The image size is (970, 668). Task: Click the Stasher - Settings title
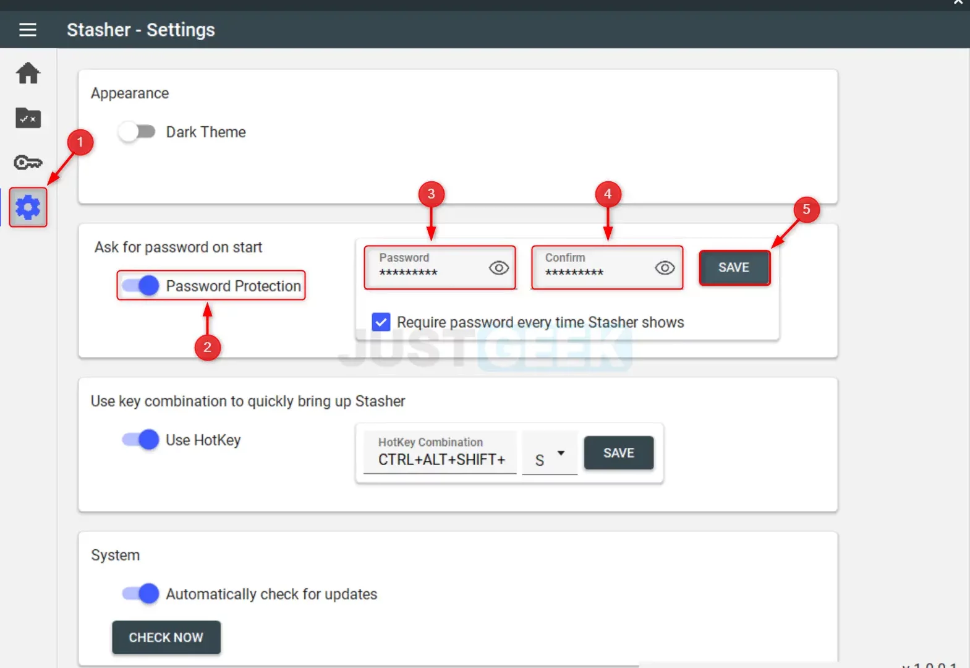point(141,30)
